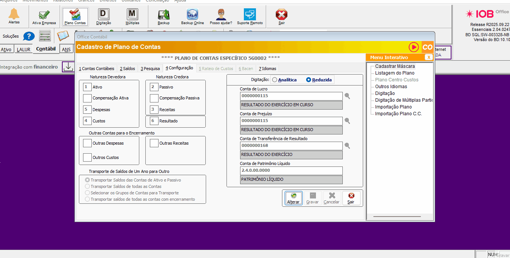Viewport: 510px width, 258px height.
Task: Open Ativa Empresa from the toolbar
Action: point(44,16)
